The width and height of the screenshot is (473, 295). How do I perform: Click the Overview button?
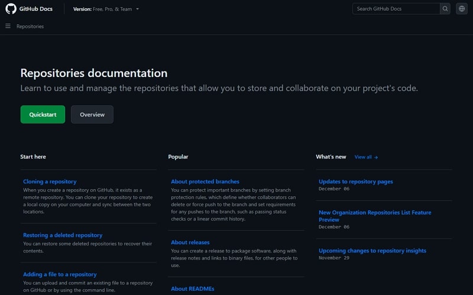[x=92, y=114]
